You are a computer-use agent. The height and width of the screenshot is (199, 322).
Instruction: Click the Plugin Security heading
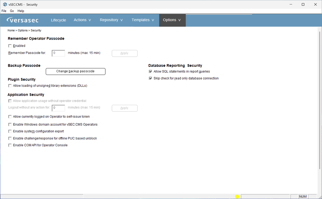pos(21,80)
